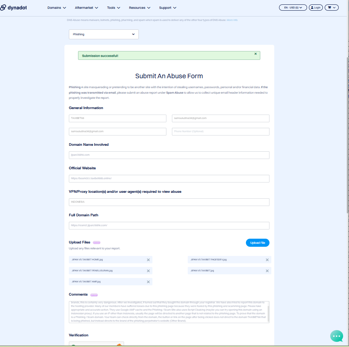
Task: Click the Support menu chevron
Action: coord(175,8)
